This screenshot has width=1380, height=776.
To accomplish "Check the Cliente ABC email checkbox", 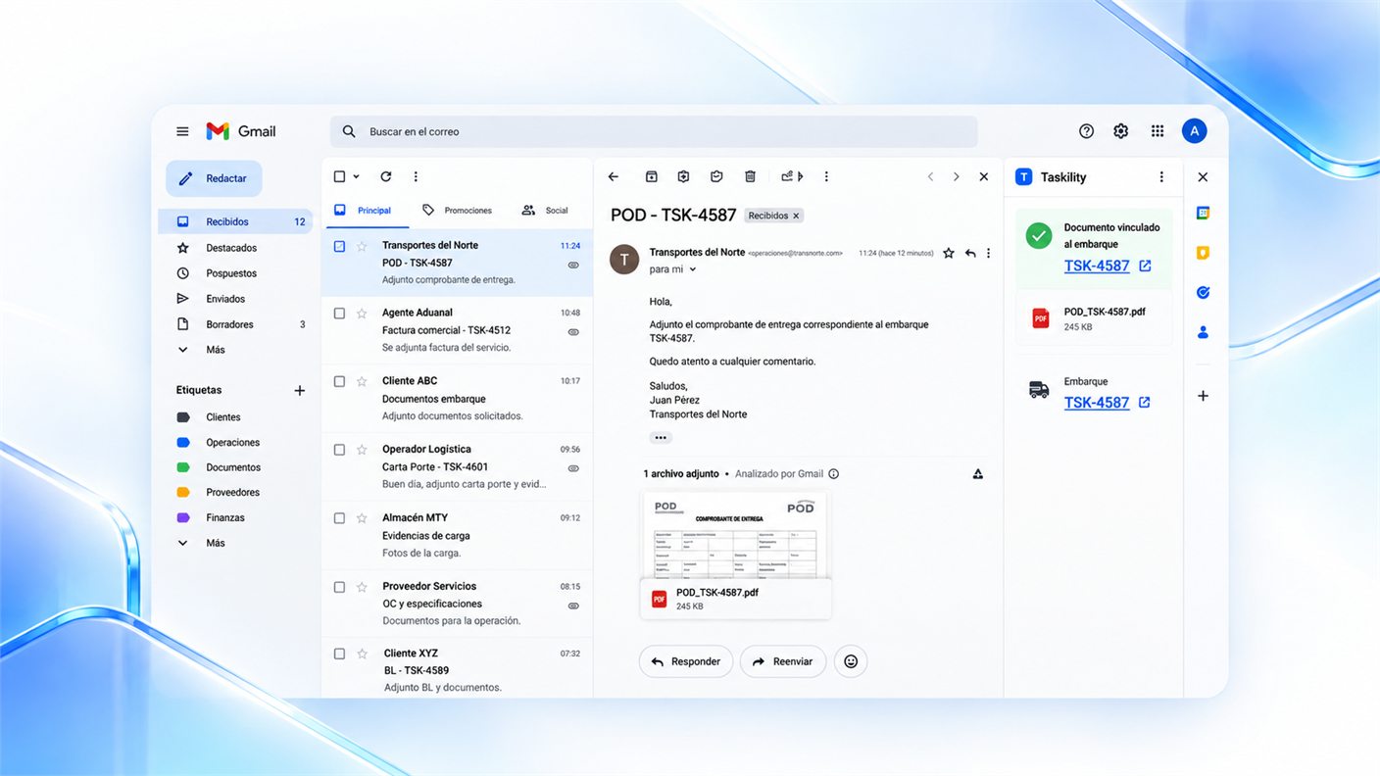I will (x=339, y=381).
